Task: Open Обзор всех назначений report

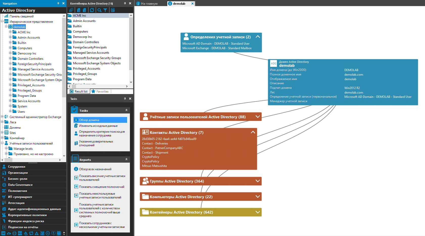Action: pos(95,169)
